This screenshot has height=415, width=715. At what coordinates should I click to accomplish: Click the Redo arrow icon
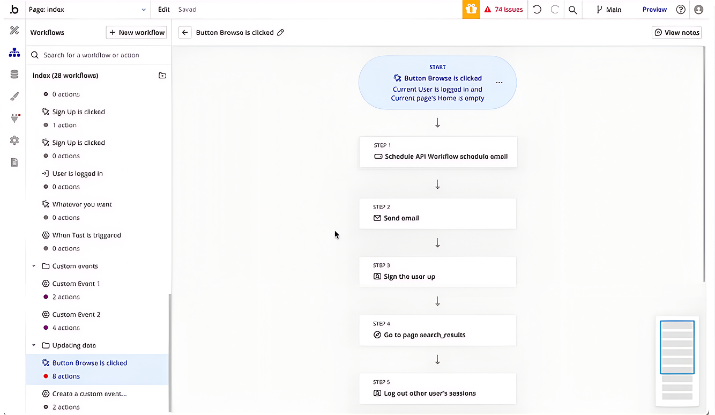pos(555,9)
